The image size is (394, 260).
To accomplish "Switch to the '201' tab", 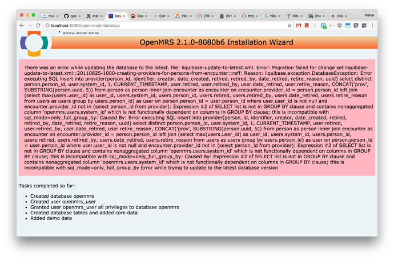I will click(227, 16).
